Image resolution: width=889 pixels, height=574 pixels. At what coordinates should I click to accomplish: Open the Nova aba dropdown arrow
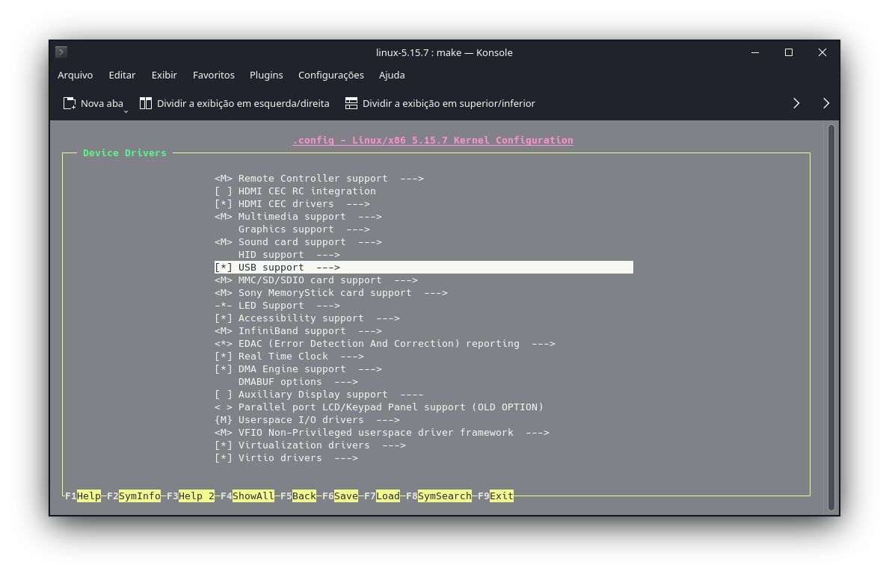pos(126,111)
